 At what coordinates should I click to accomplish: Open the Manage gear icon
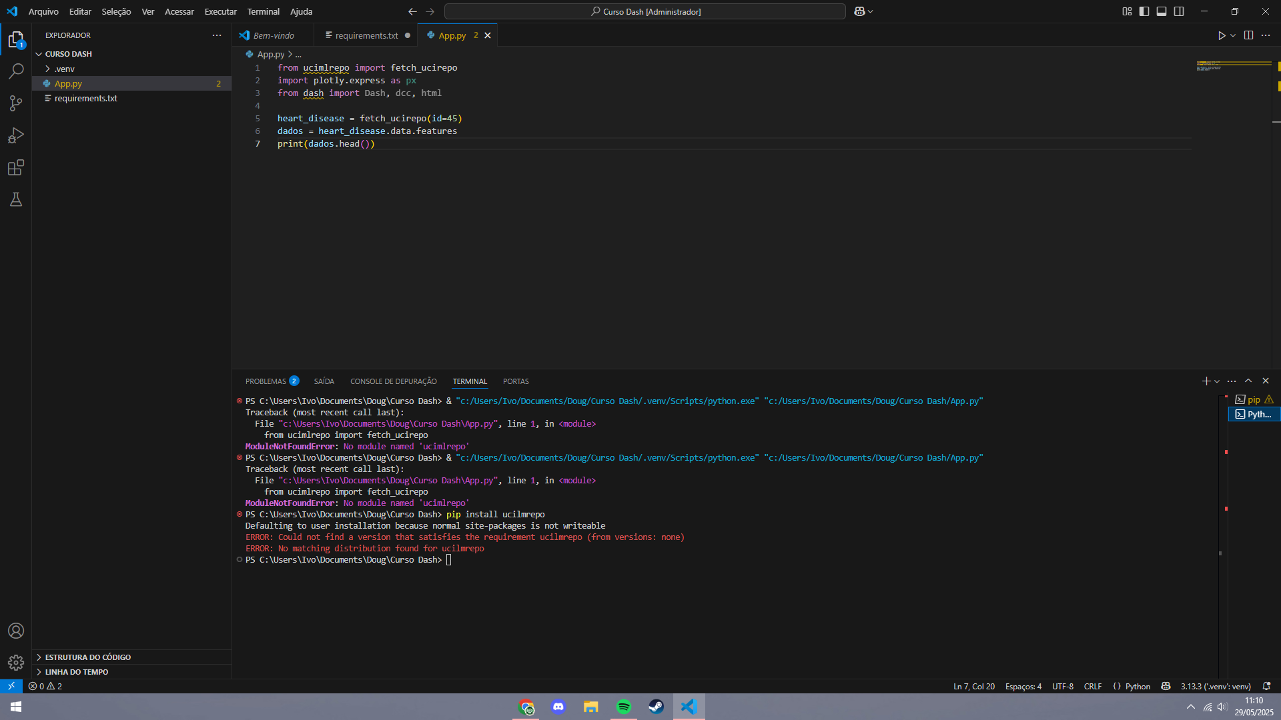(x=16, y=663)
